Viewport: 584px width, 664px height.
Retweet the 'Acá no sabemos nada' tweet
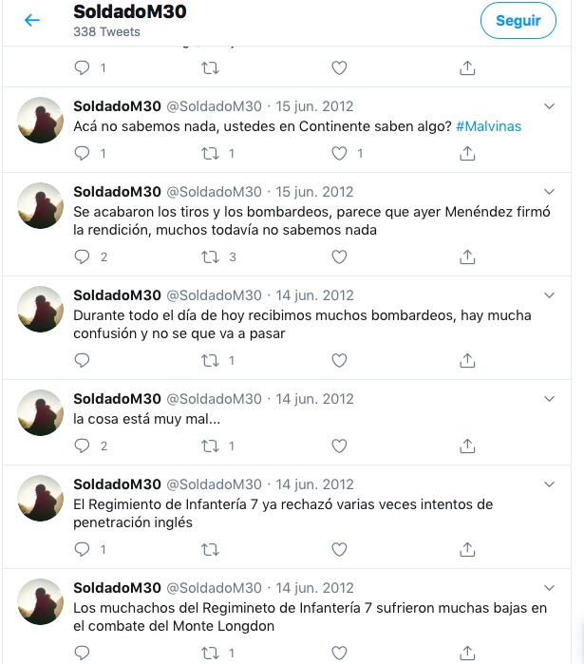pos(210,153)
